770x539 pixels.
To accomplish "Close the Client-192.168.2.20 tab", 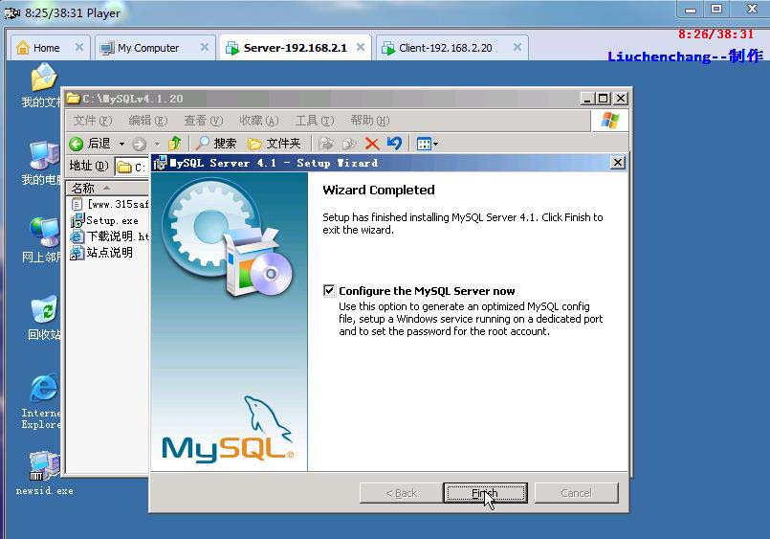I will pos(517,47).
